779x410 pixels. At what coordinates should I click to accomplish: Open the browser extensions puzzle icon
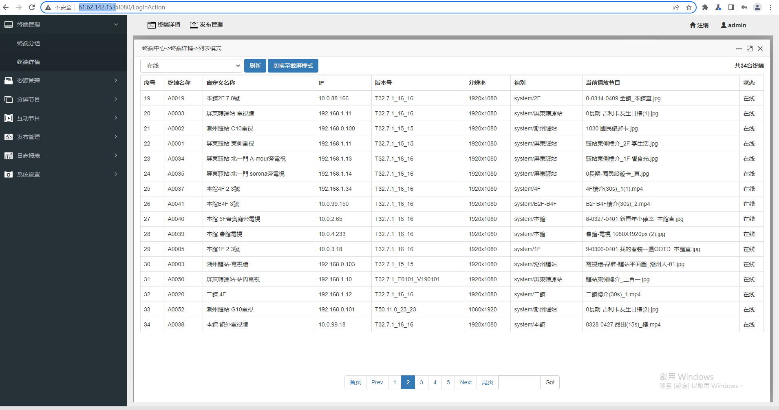point(705,7)
